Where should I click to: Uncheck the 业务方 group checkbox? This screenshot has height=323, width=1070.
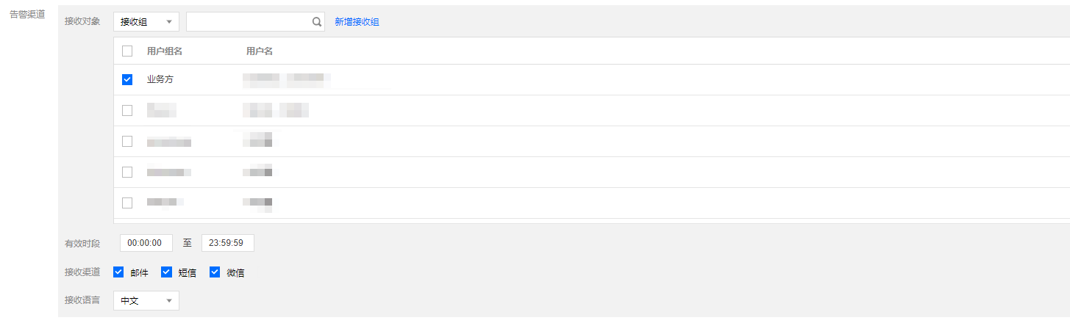[x=127, y=79]
